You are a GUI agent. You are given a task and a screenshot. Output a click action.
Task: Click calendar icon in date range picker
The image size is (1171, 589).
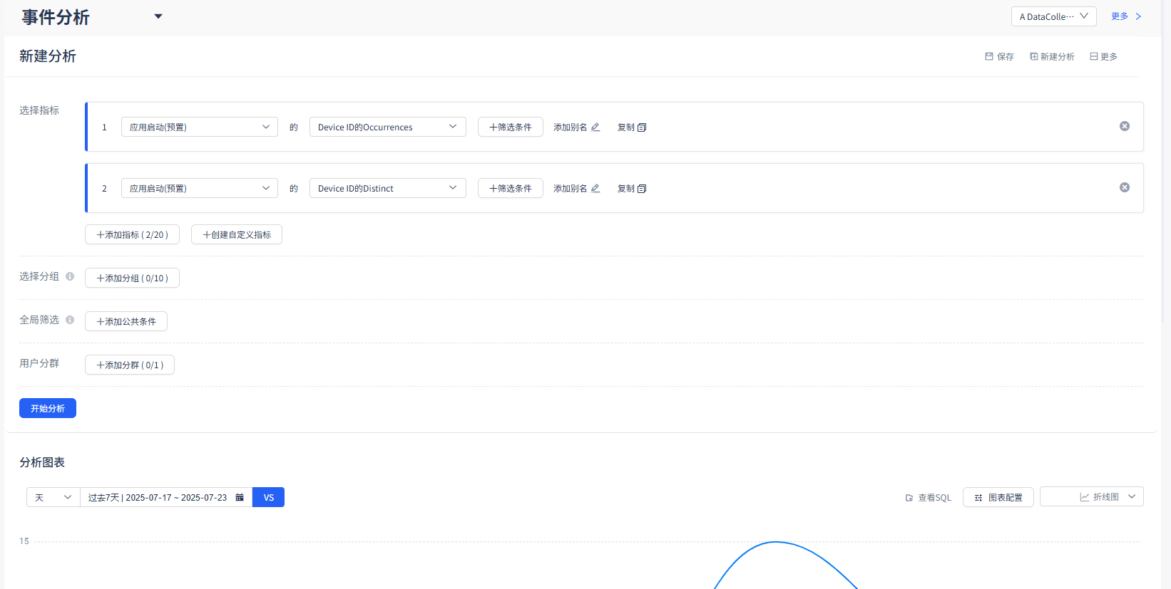(x=240, y=497)
